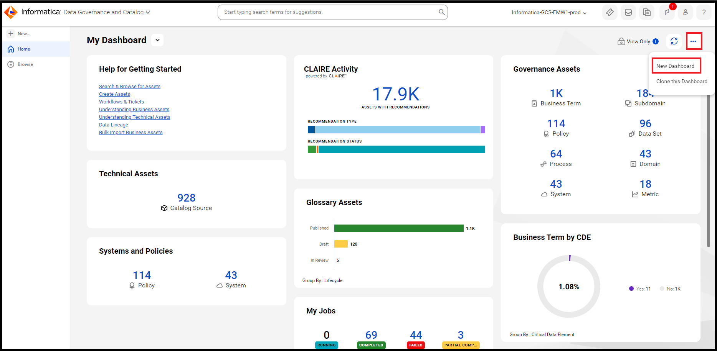
Task: Click the Catalog Source cube icon
Action: (164, 208)
